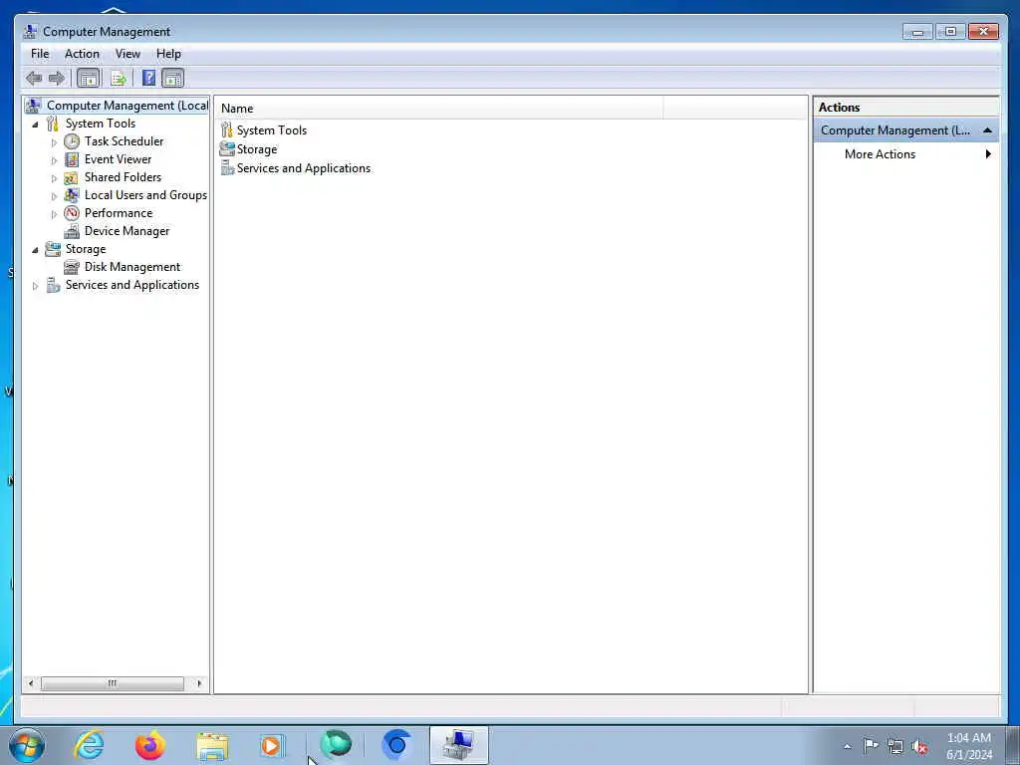Select System Tools icon in Name list
Screen dimensions: 1020x765
[x=226, y=130]
